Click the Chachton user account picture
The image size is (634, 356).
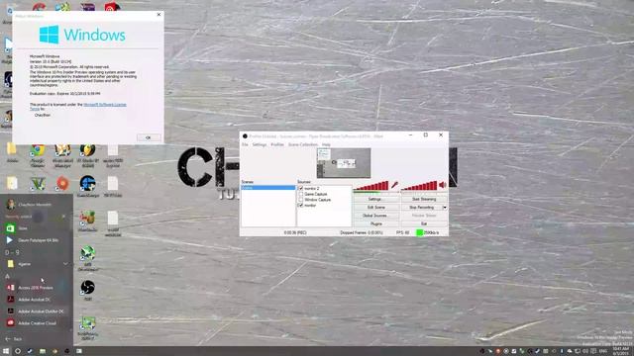[x=11, y=205]
